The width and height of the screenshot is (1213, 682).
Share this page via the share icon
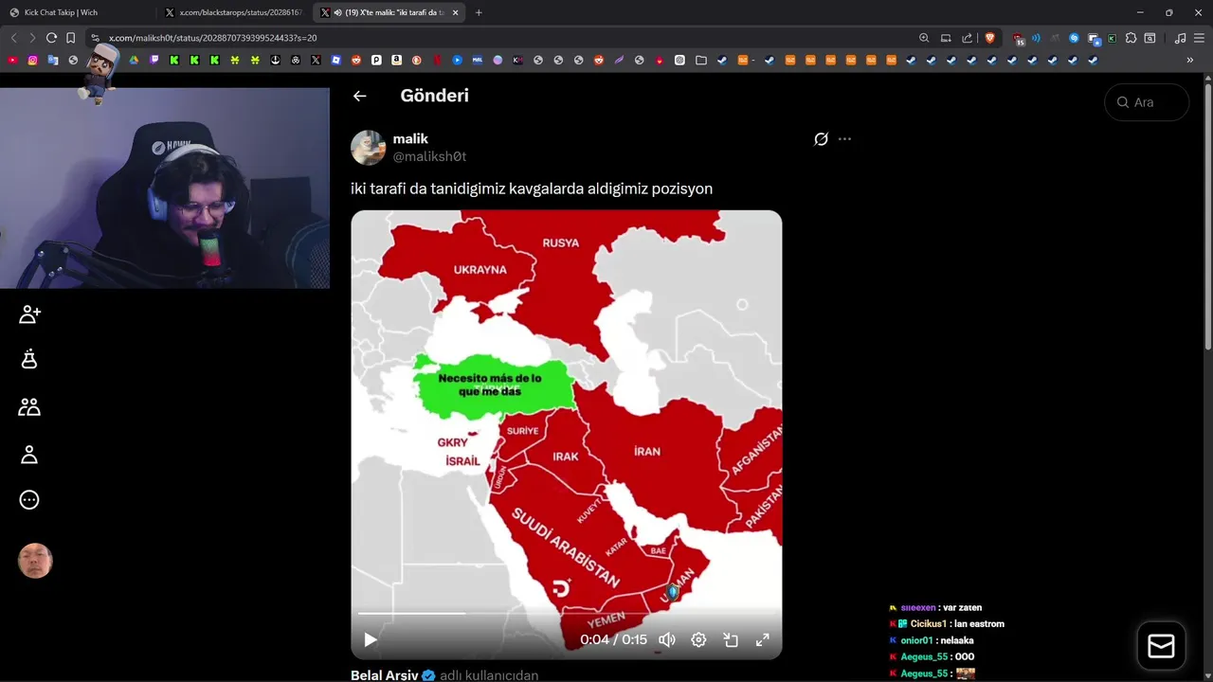pos(968,38)
